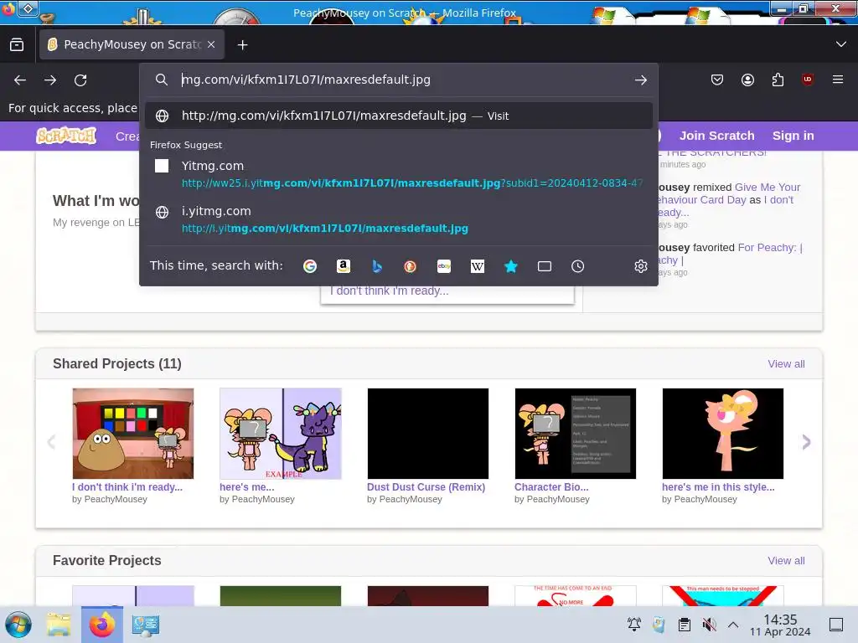Open here's me in this style... link

coord(718,487)
